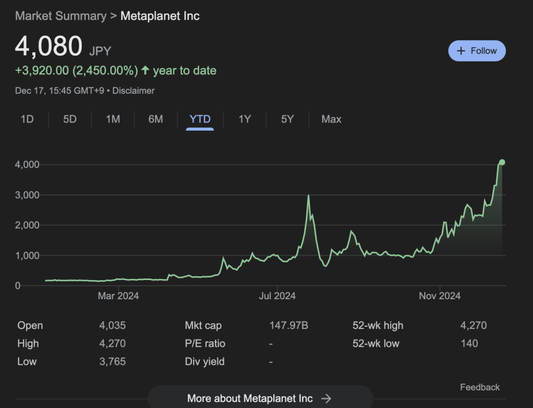View the 6M performance tab
Image resolution: width=533 pixels, height=408 pixels.
tap(155, 119)
